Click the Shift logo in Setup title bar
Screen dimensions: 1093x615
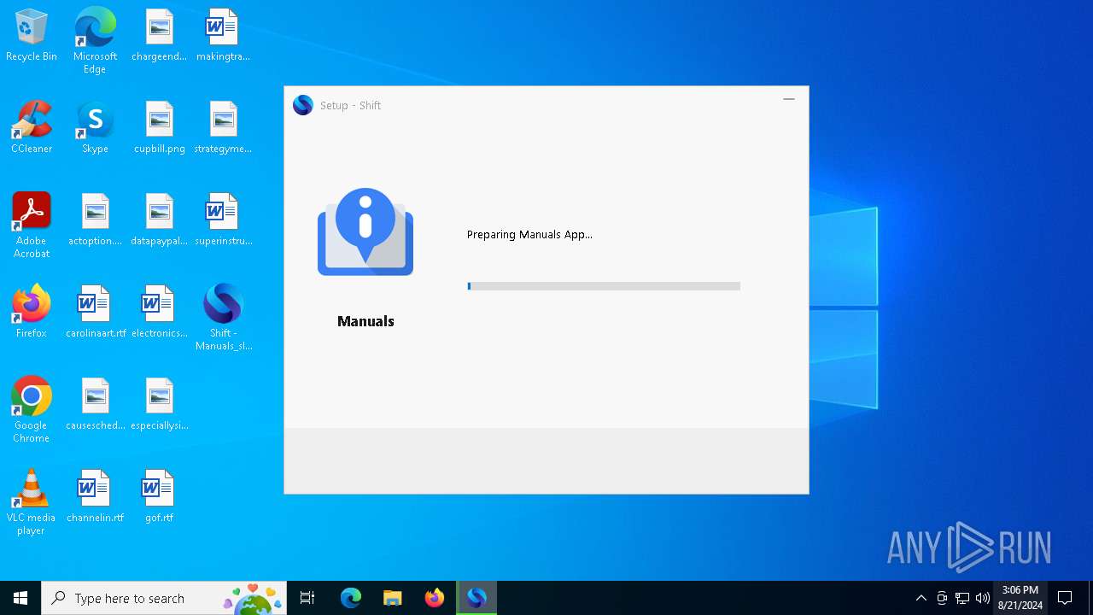pos(302,105)
